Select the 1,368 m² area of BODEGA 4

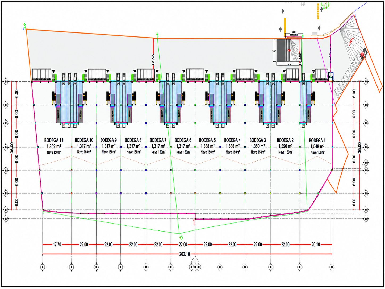(233, 146)
